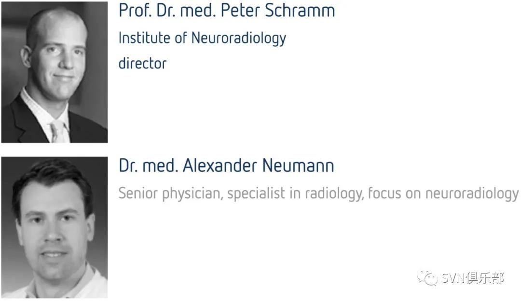Screen dimensions: 521x301
Task: Open Peter Schramm's portrait photo
Action: [55, 72]
